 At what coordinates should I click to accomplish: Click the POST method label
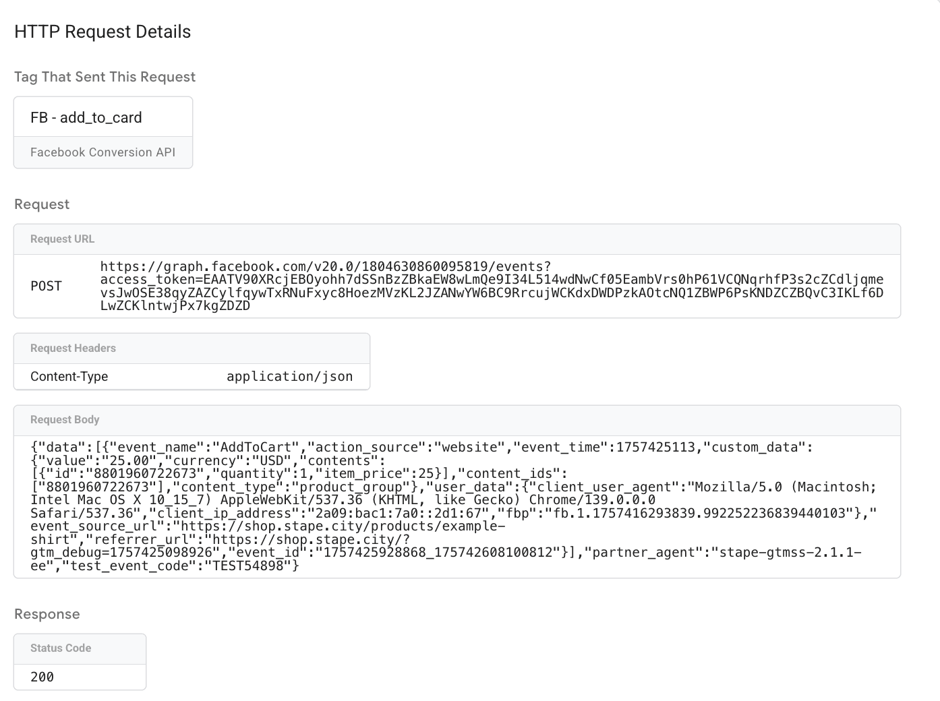point(46,286)
